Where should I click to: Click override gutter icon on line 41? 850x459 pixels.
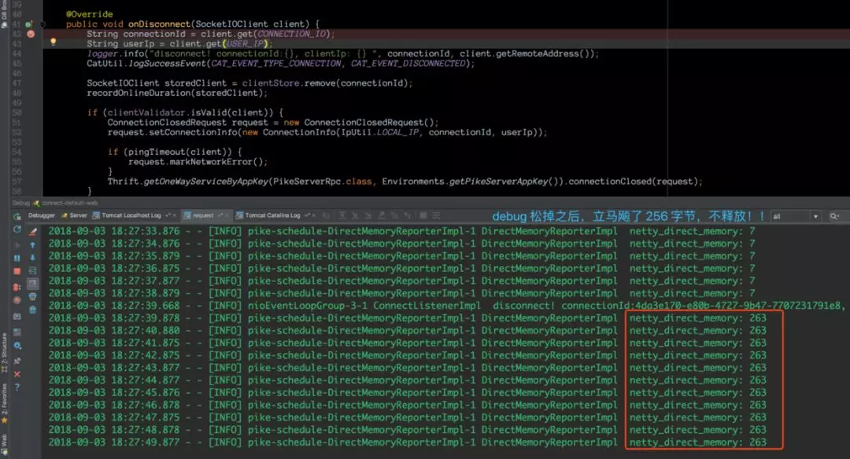point(28,24)
